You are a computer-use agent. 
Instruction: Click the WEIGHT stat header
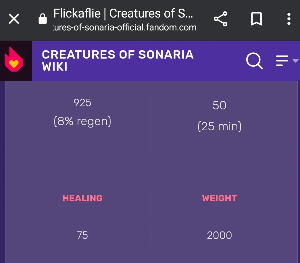[220, 198]
